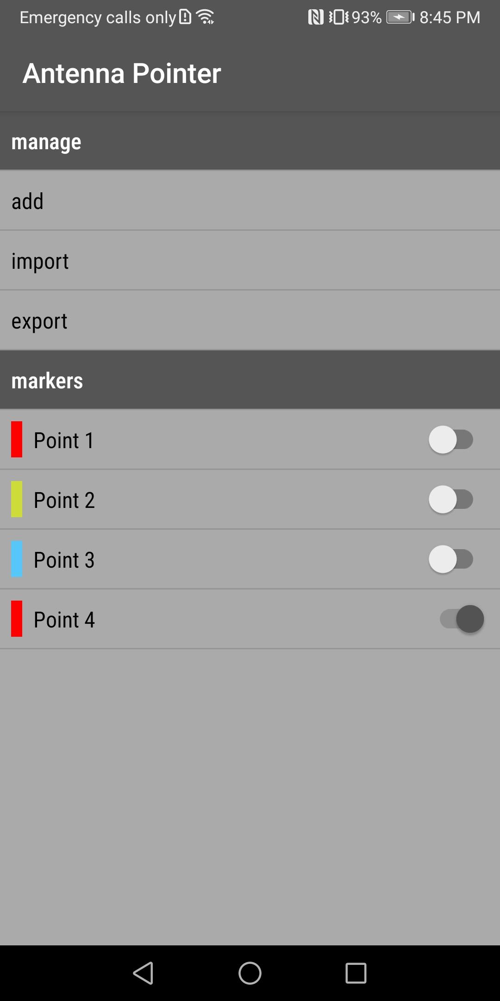Turn on the Point 2 toggle
Screen dimensions: 500x1001
coord(451,499)
